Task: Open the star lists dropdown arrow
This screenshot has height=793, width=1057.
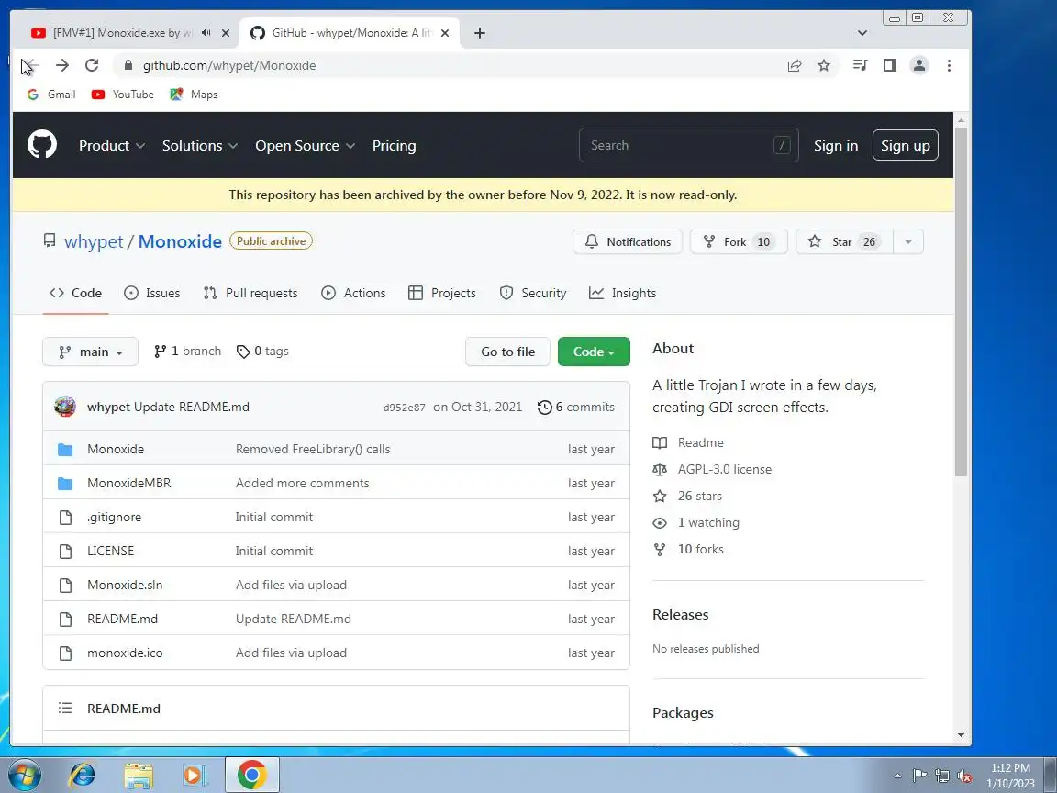Action: pos(908,241)
